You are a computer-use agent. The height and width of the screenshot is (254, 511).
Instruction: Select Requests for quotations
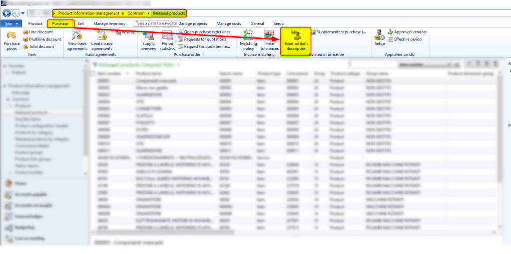(204, 39)
